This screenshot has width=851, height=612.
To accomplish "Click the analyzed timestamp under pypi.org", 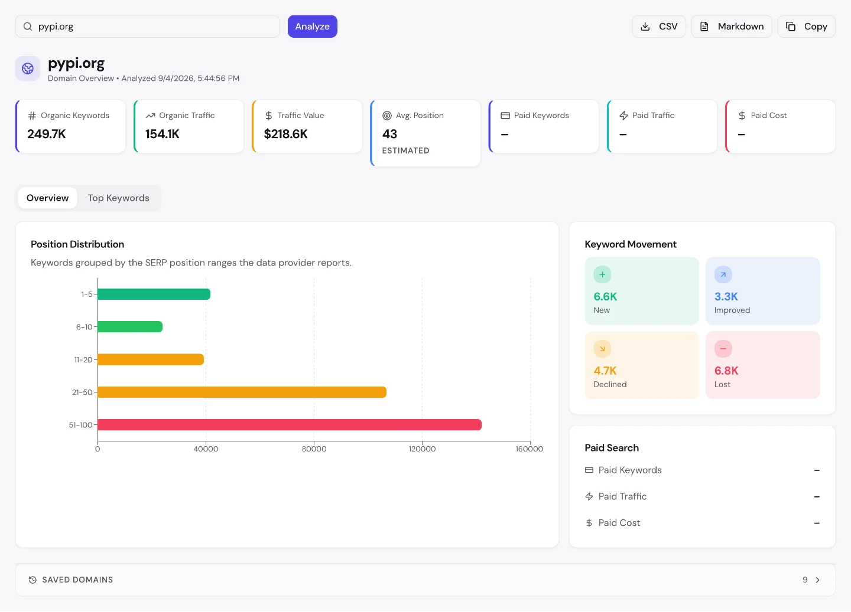I will (181, 78).
